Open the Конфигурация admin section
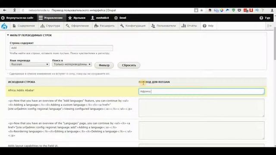The image size is (276, 155). click(x=133, y=26)
